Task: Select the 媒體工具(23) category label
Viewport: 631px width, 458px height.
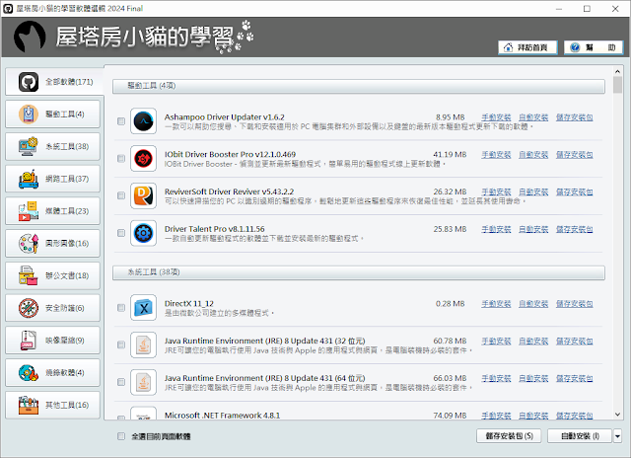Action: point(67,211)
